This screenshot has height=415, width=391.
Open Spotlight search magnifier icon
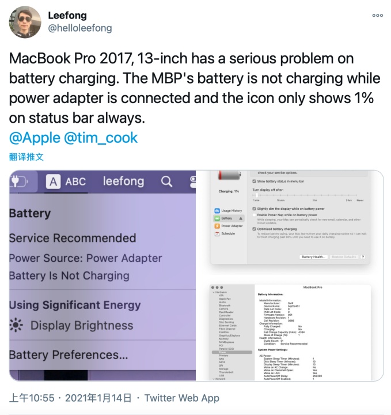tap(166, 182)
